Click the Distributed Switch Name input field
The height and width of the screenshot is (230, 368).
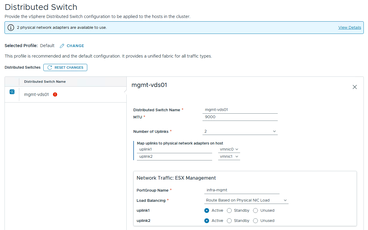click(240, 110)
